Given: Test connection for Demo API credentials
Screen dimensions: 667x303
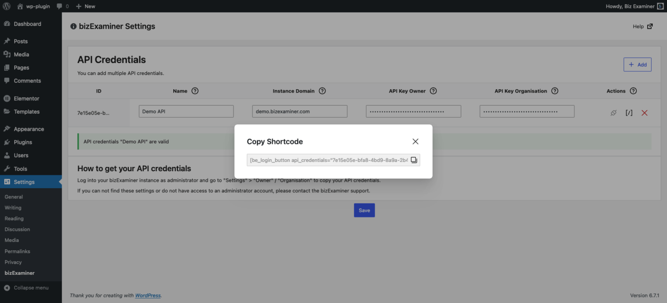Looking at the screenshot, I should [613, 112].
